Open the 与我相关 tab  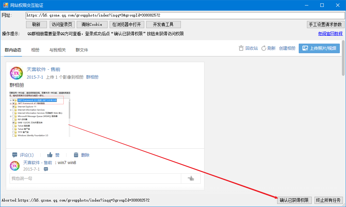(58, 50)
